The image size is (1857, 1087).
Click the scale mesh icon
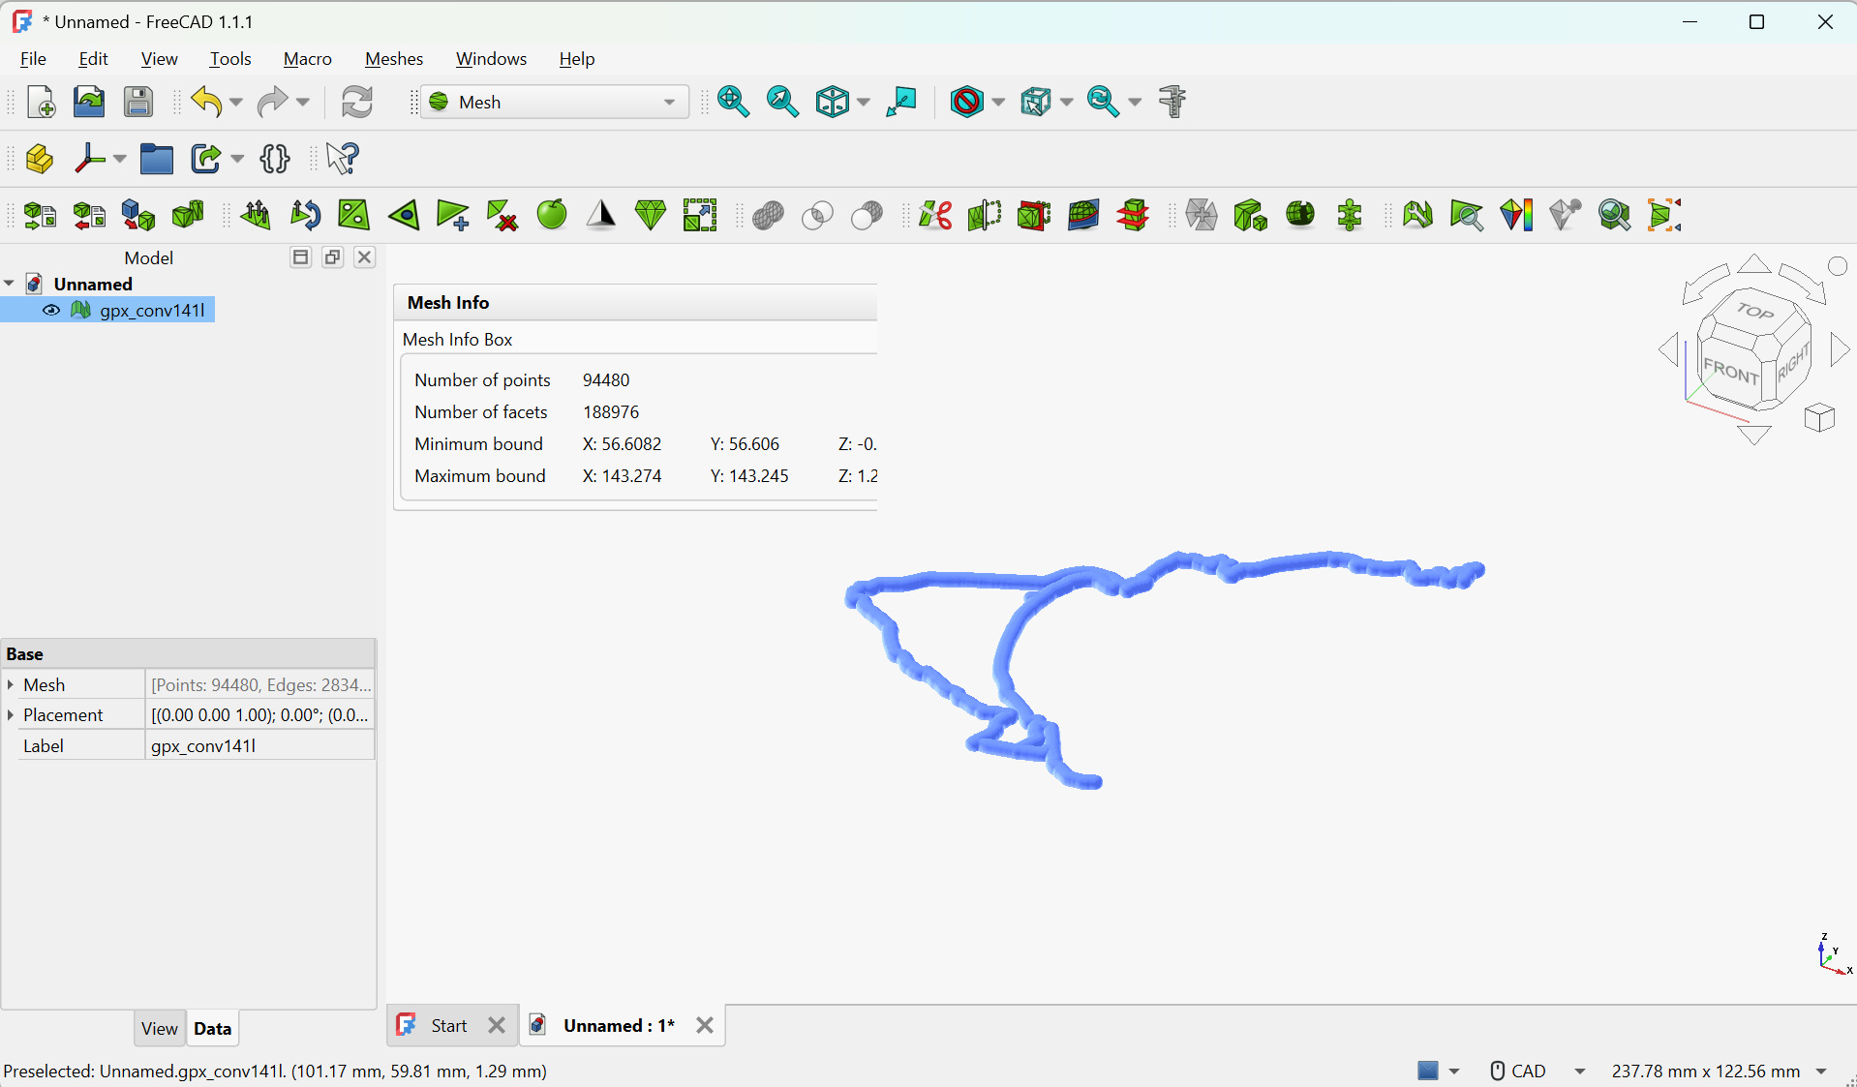point(699,215)
